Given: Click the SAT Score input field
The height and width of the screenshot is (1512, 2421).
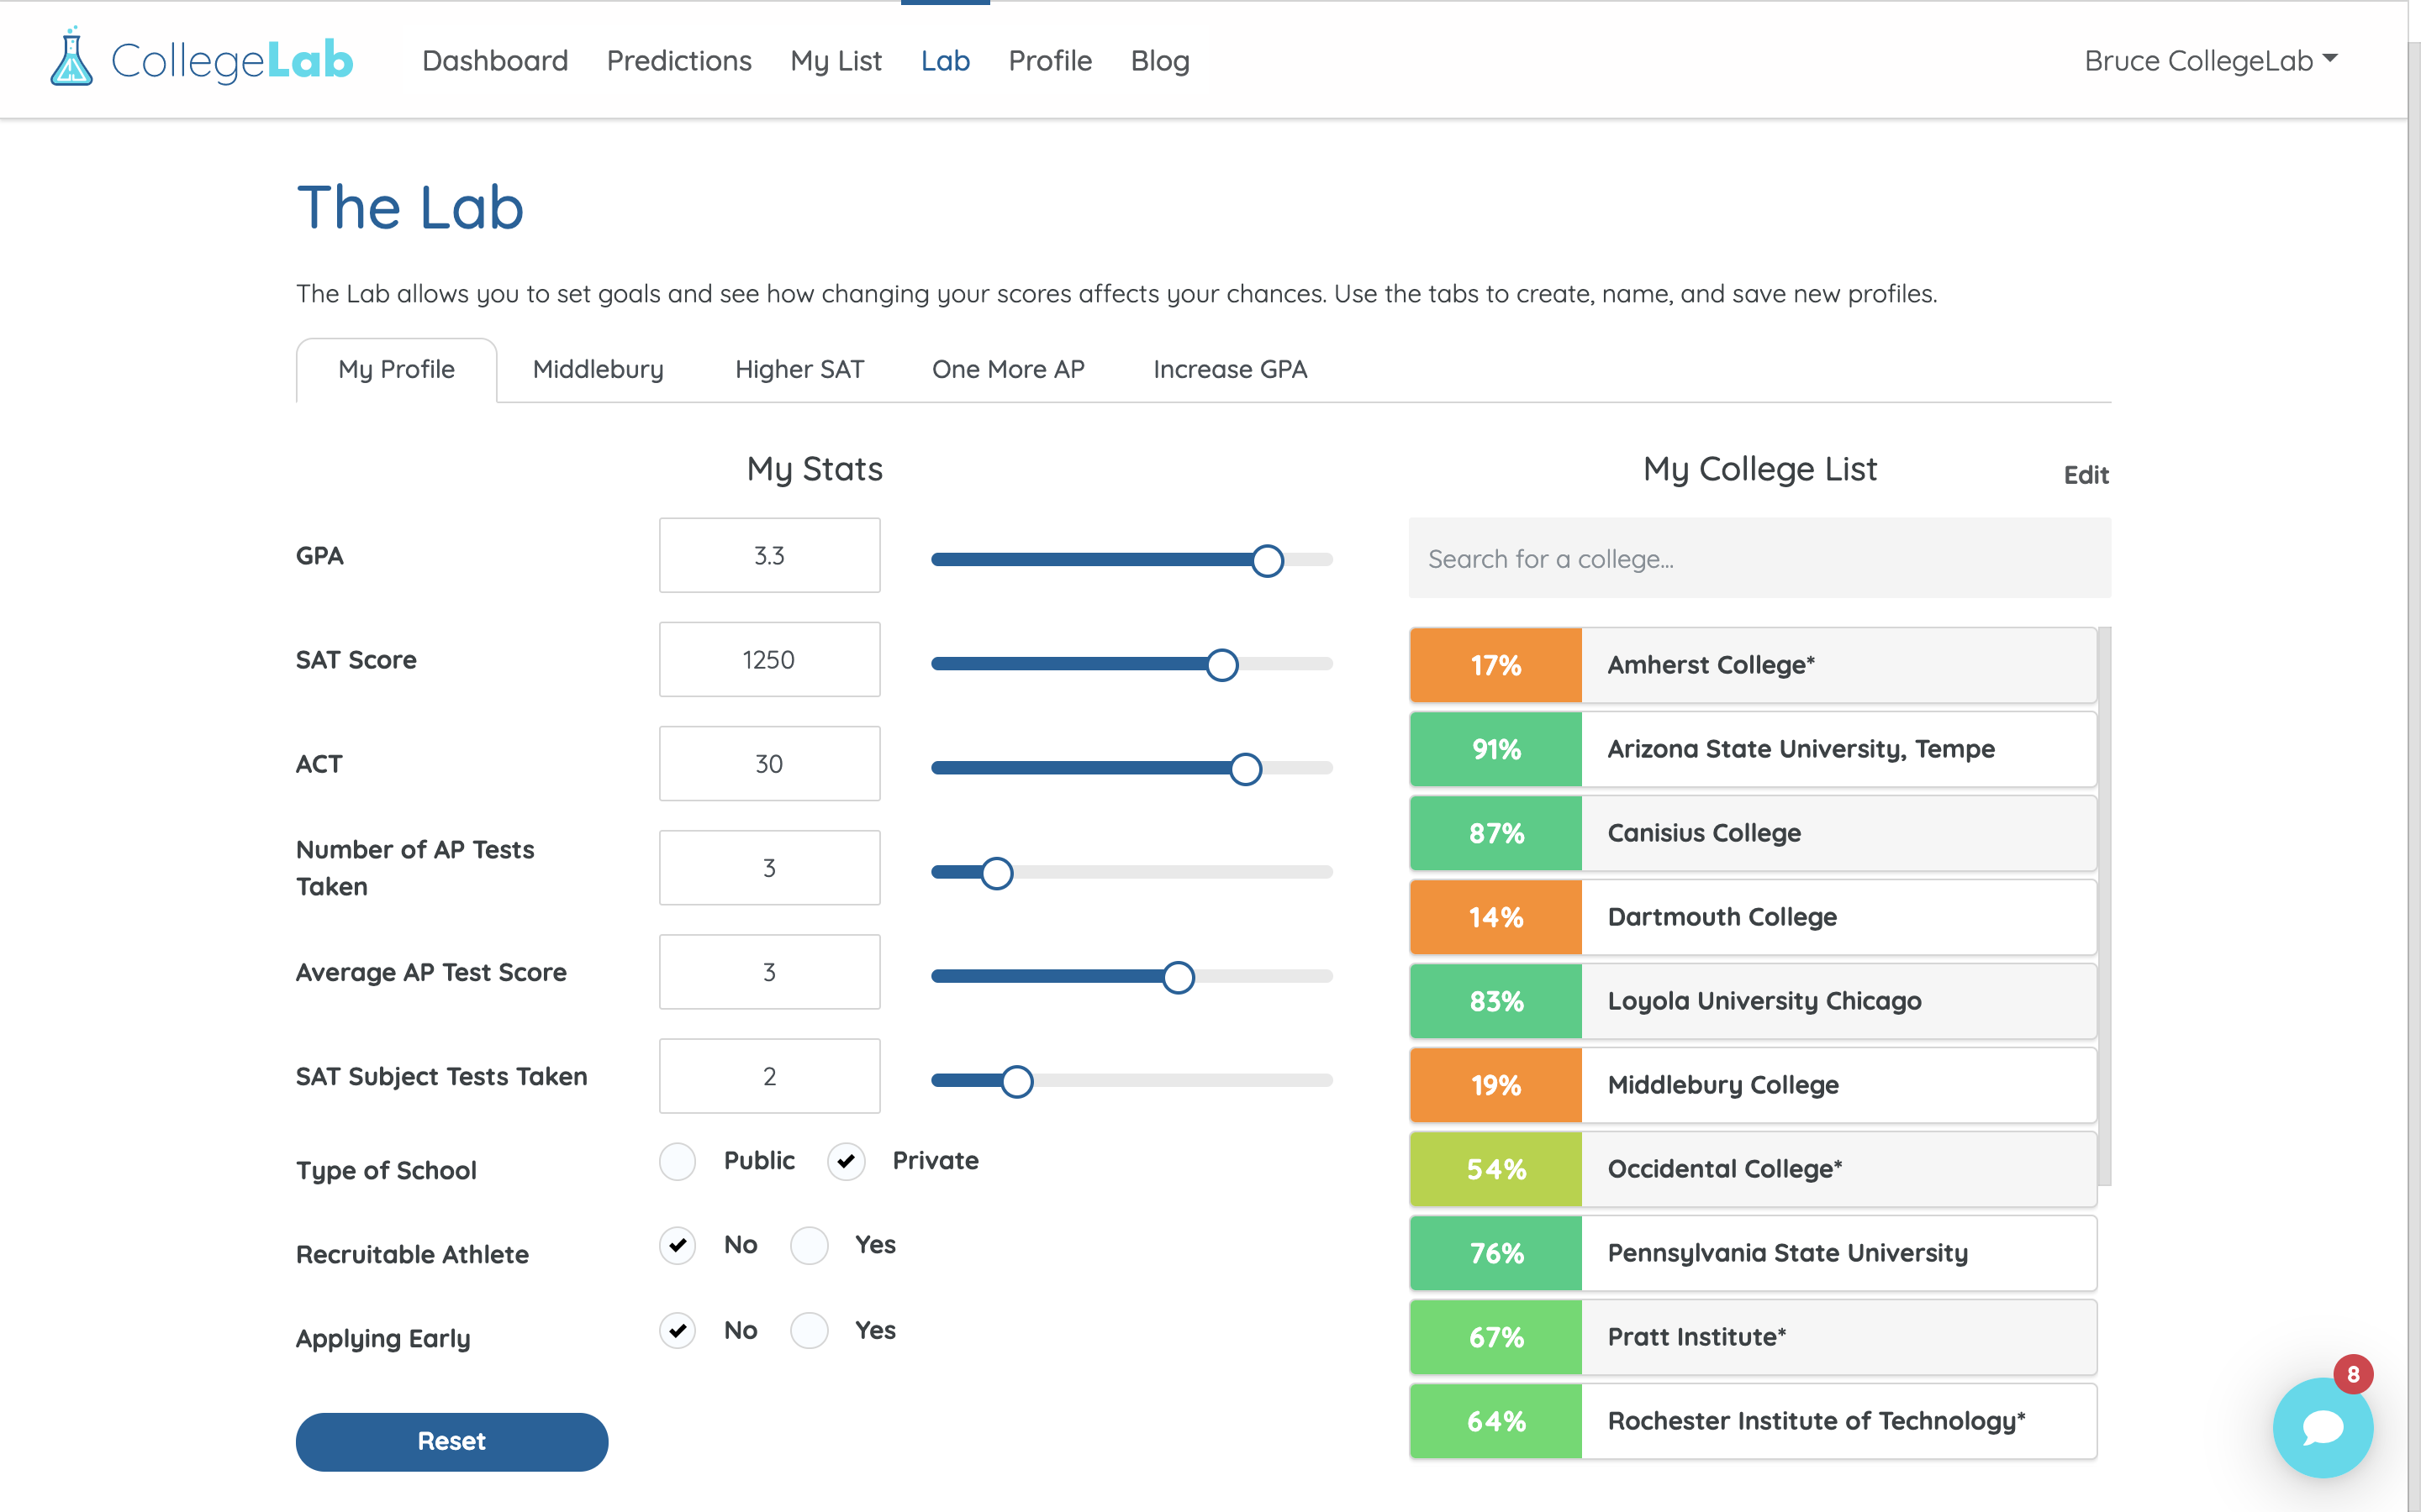Looking at the screenshot, I should tap(769, 659).
